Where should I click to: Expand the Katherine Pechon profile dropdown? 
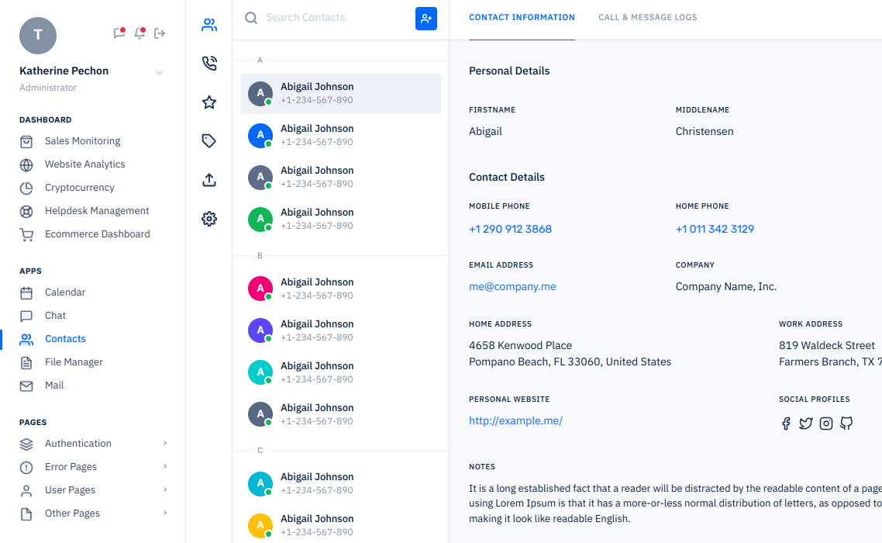(x=160, y=73)
